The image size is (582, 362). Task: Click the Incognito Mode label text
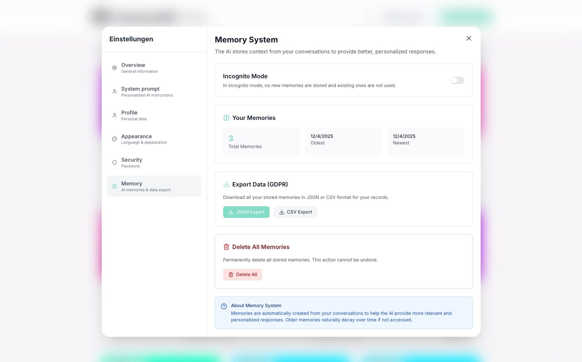tap(245, 76)
